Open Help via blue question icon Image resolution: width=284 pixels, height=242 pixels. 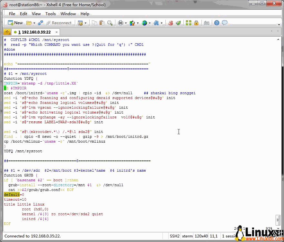click(217, 23)
